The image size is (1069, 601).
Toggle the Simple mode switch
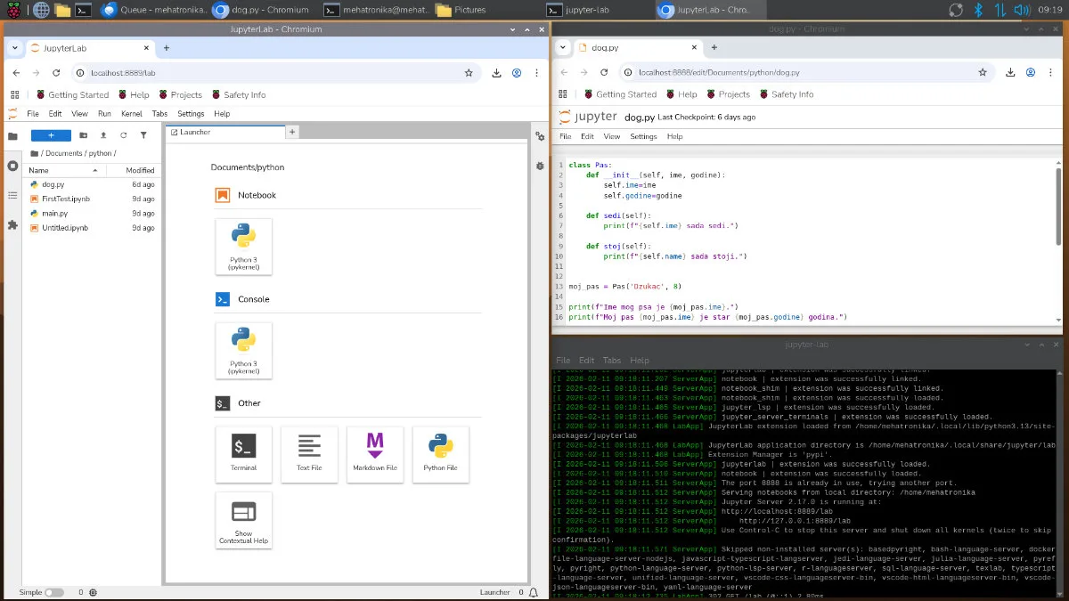click(53, 592)
